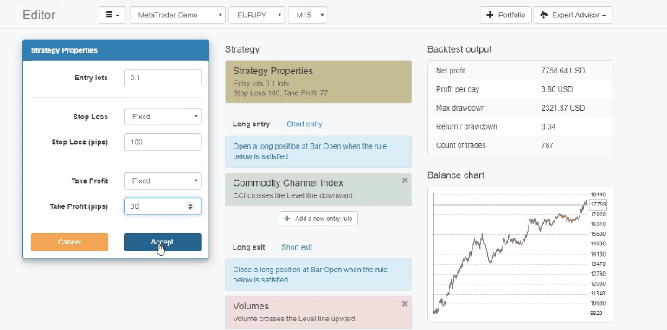Add a new entry rule
This screenshot has width=667, height=330.
[318, 219]
